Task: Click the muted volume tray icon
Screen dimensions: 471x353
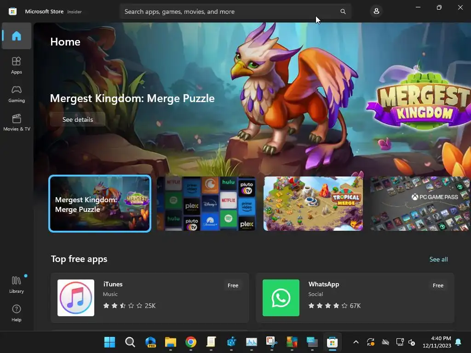Action: pyautogui.click(x=412, y=342)
